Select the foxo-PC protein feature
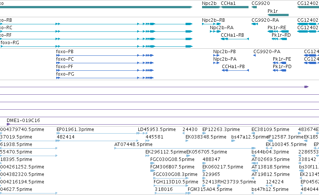Viewport: 319px width, 195px height. [105, 63]
